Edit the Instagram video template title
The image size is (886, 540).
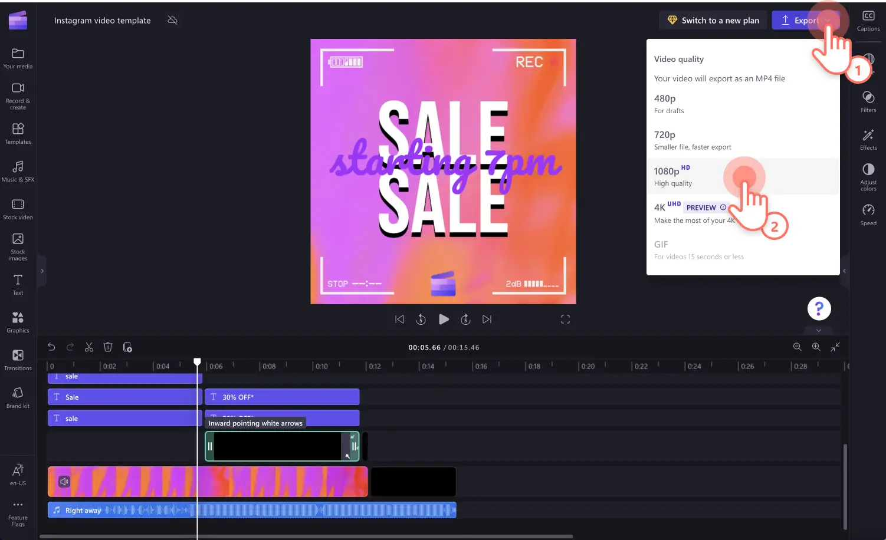[103, 20]
